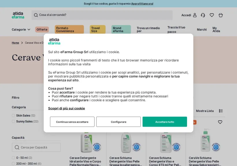Click Continua senza accettare button
The image size is (237, 166).
[72, 122]
